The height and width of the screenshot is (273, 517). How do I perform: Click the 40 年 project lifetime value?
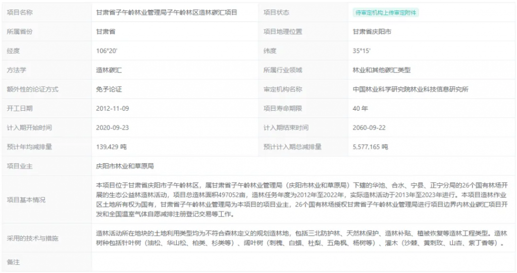coord(360,108)
